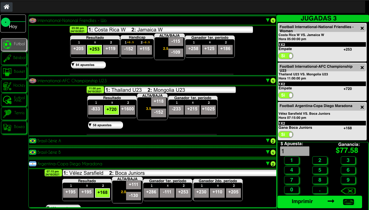Select the Hockey sport icon
Screen dimensions: 369x210
tap(7, 86)
